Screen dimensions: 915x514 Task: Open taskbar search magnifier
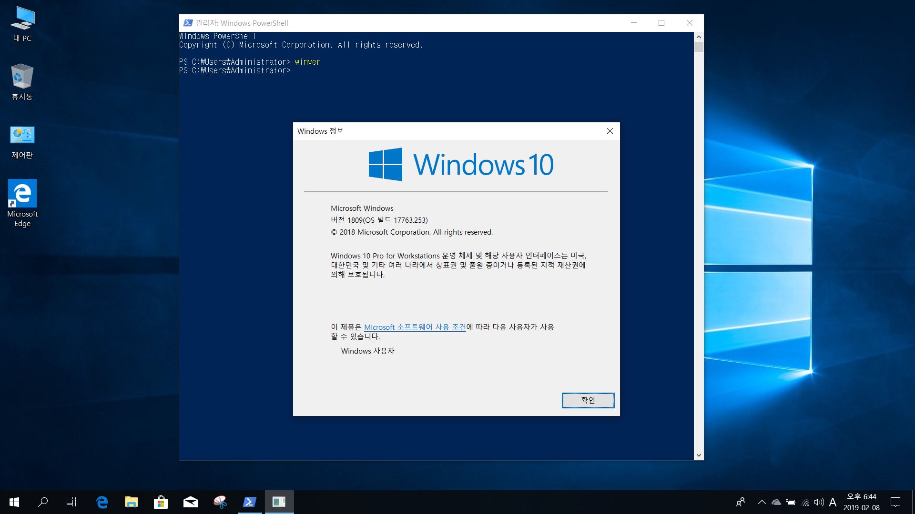pyautogui.click(x=43, y=502)
